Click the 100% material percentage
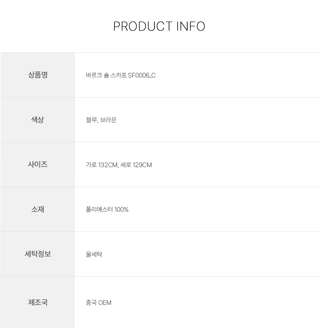 122,210
